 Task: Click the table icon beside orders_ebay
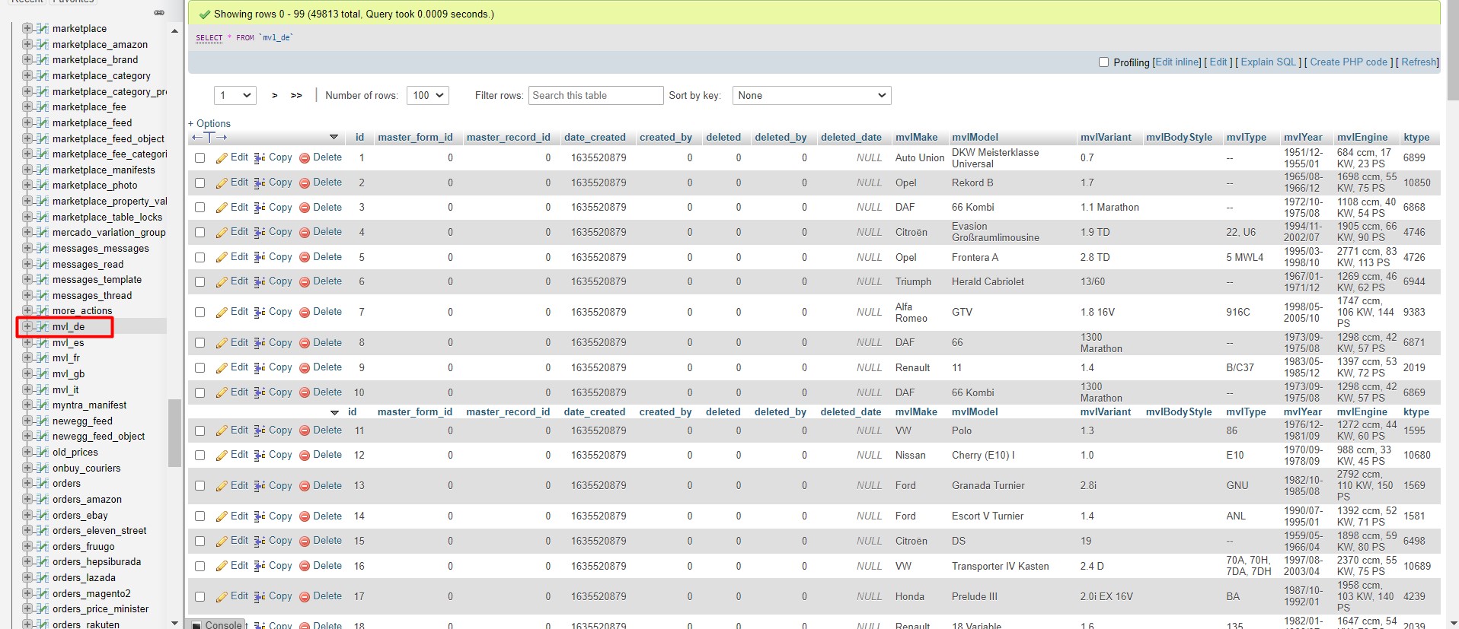click(x=43, y=515)
